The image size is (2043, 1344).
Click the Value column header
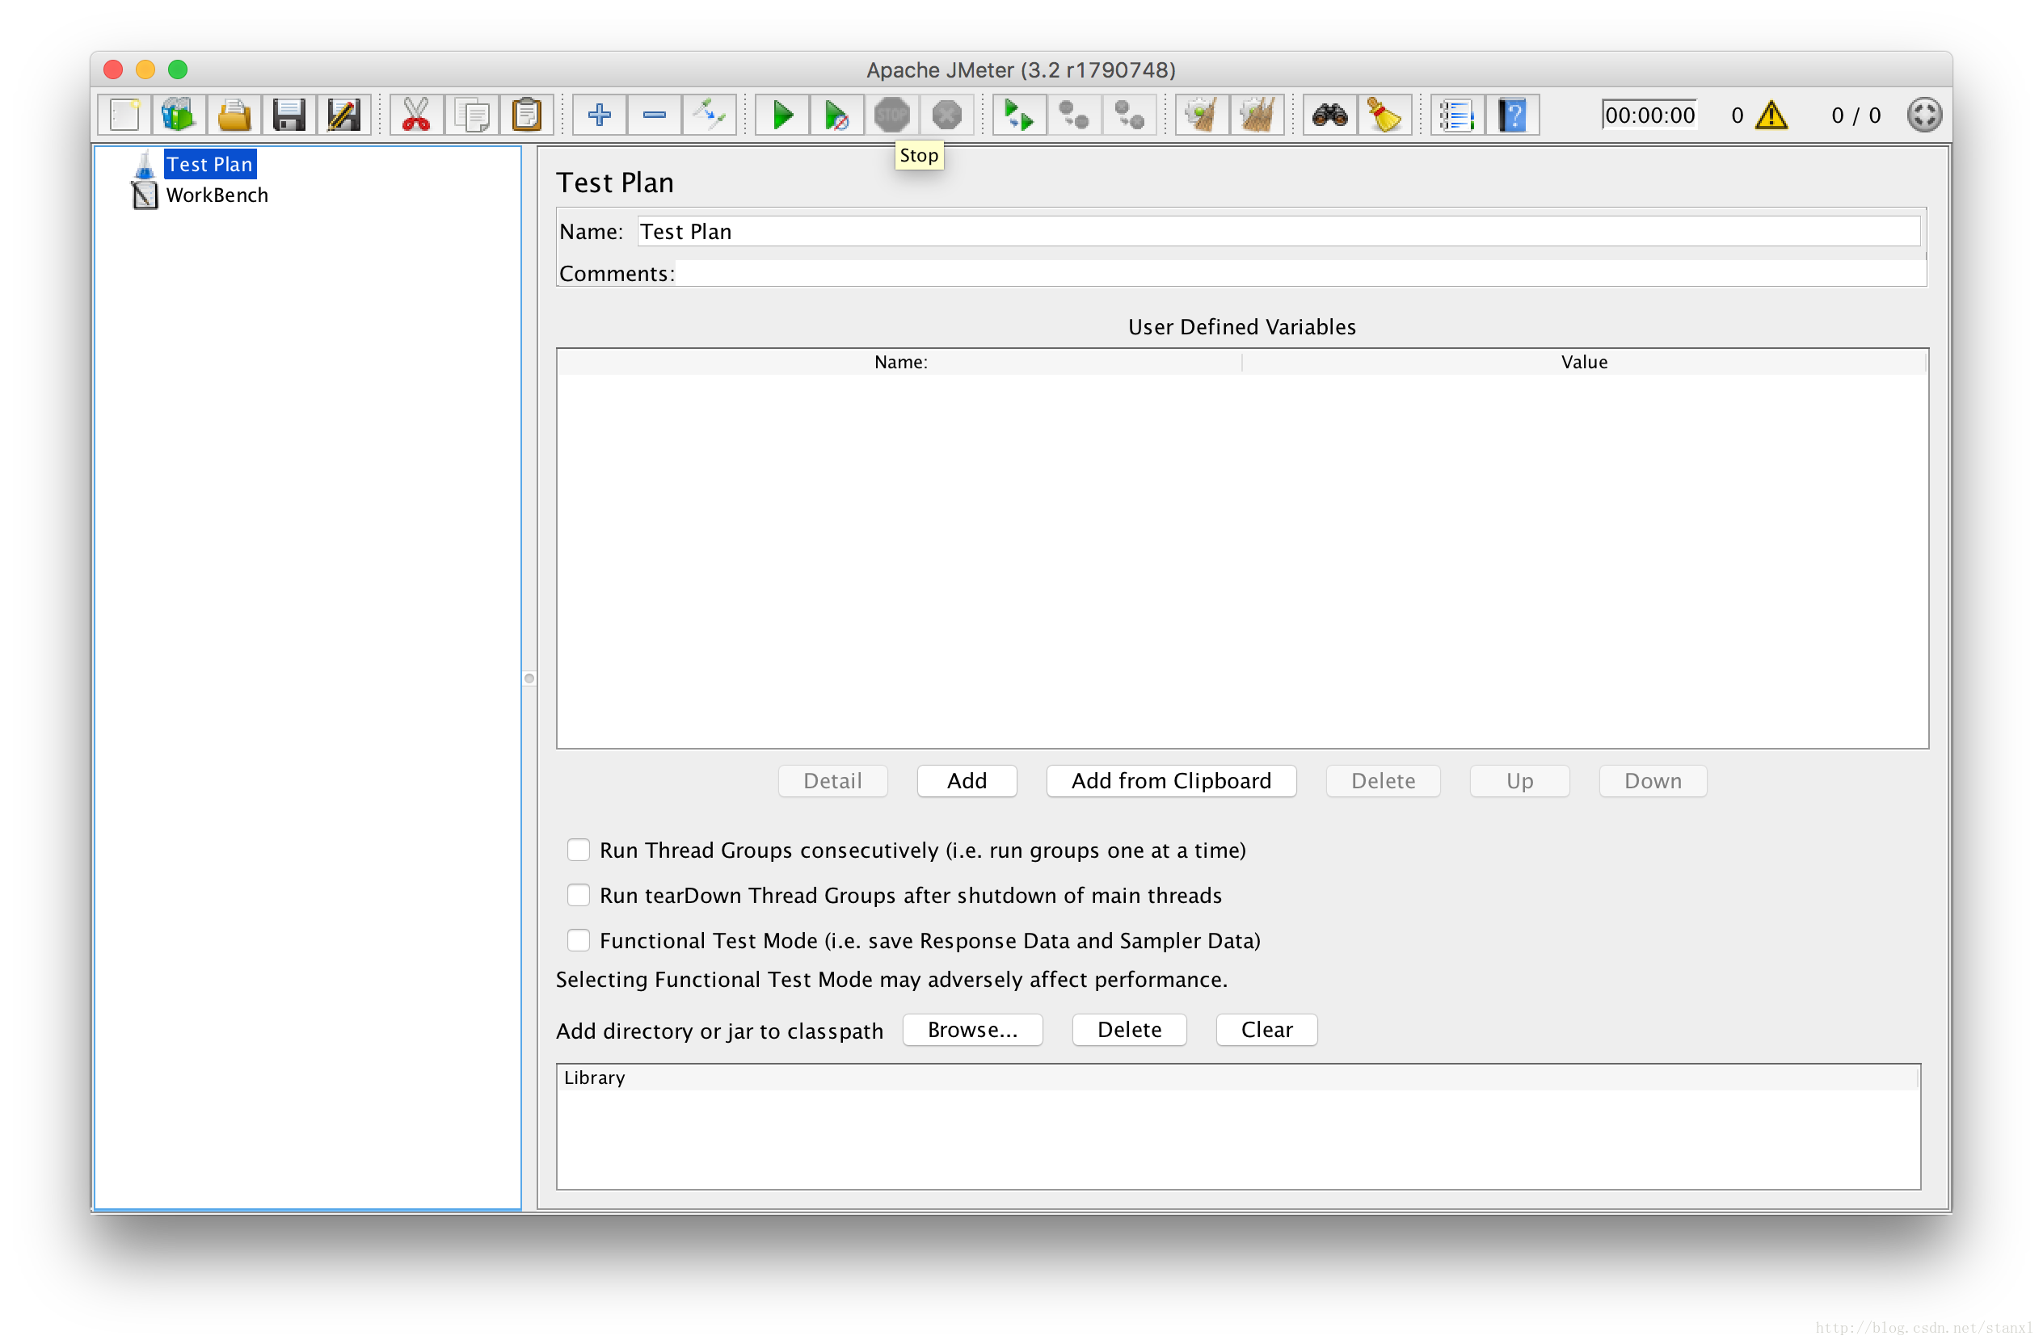1585,362
